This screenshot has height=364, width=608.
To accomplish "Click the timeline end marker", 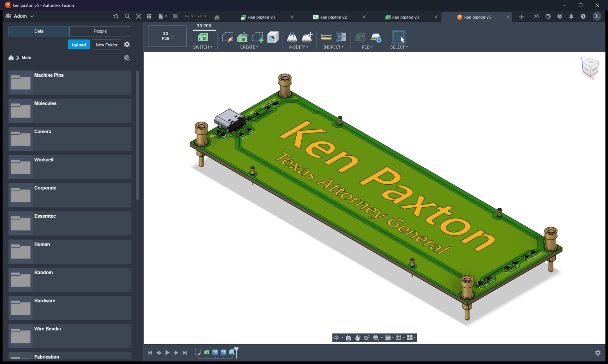I will pos(236,352).
